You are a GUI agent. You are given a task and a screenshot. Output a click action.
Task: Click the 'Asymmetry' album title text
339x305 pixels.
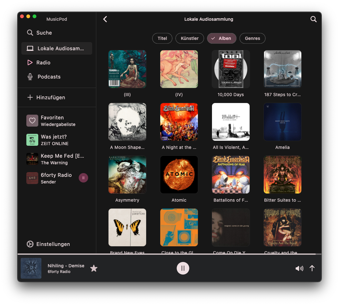point(127,200)
